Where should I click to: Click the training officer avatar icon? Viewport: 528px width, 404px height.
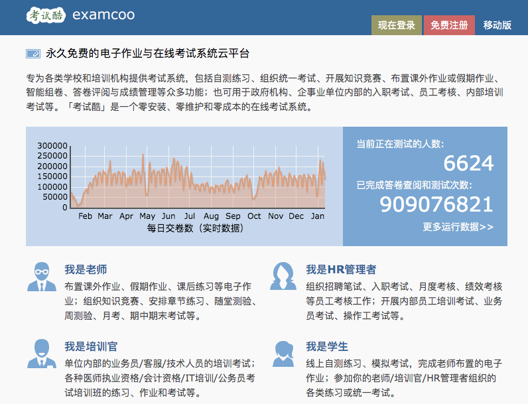[42, 354]
